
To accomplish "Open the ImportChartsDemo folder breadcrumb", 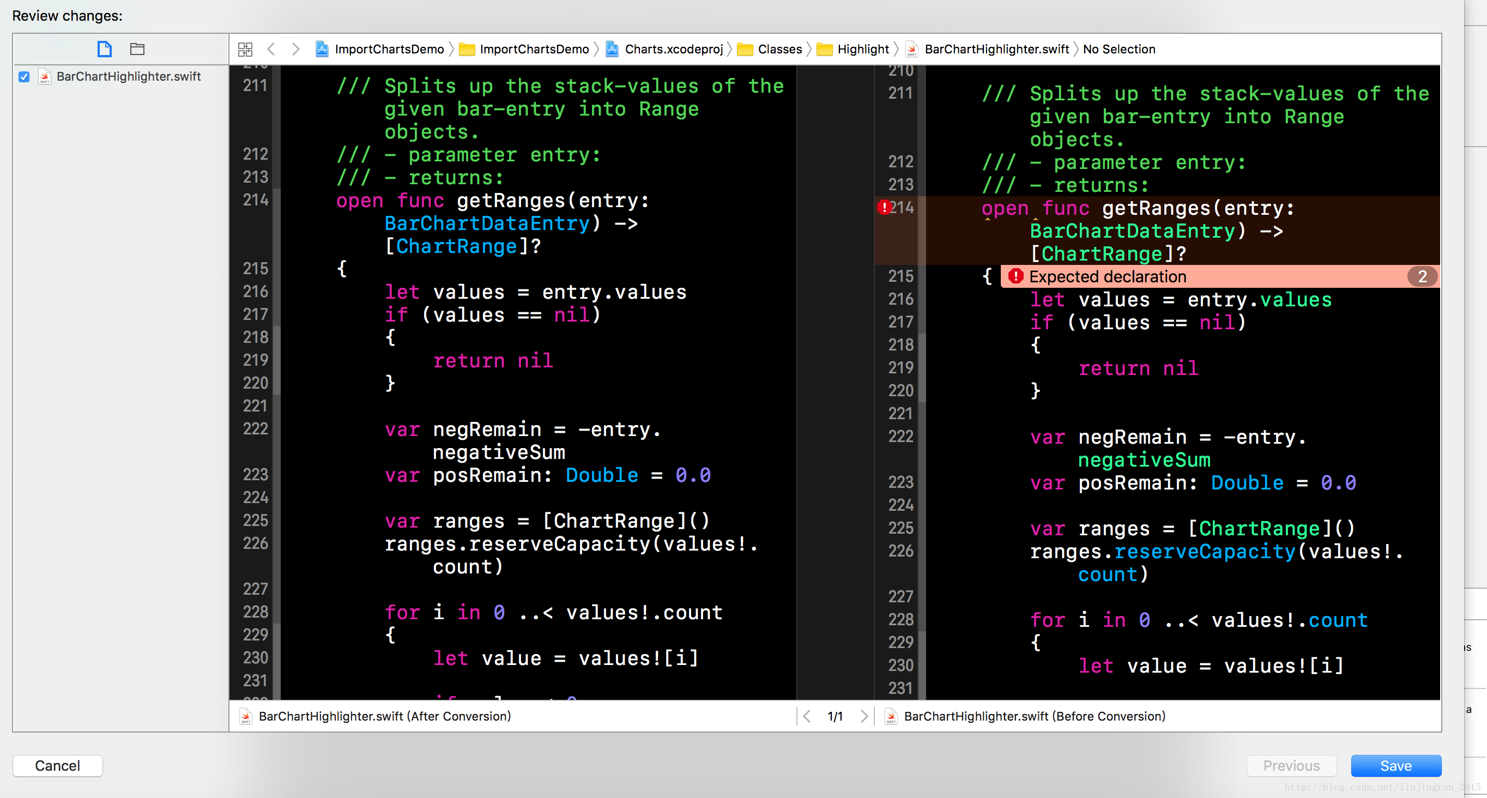I will [524, 49].
